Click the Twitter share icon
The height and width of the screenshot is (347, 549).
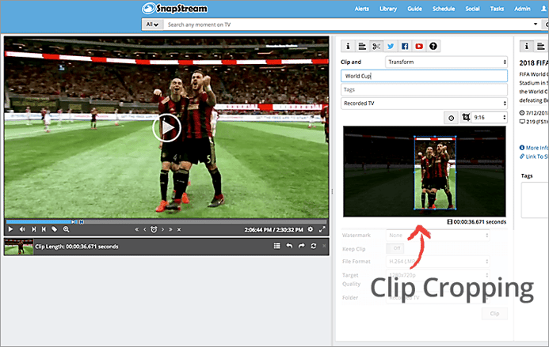(x=391, y=47)
